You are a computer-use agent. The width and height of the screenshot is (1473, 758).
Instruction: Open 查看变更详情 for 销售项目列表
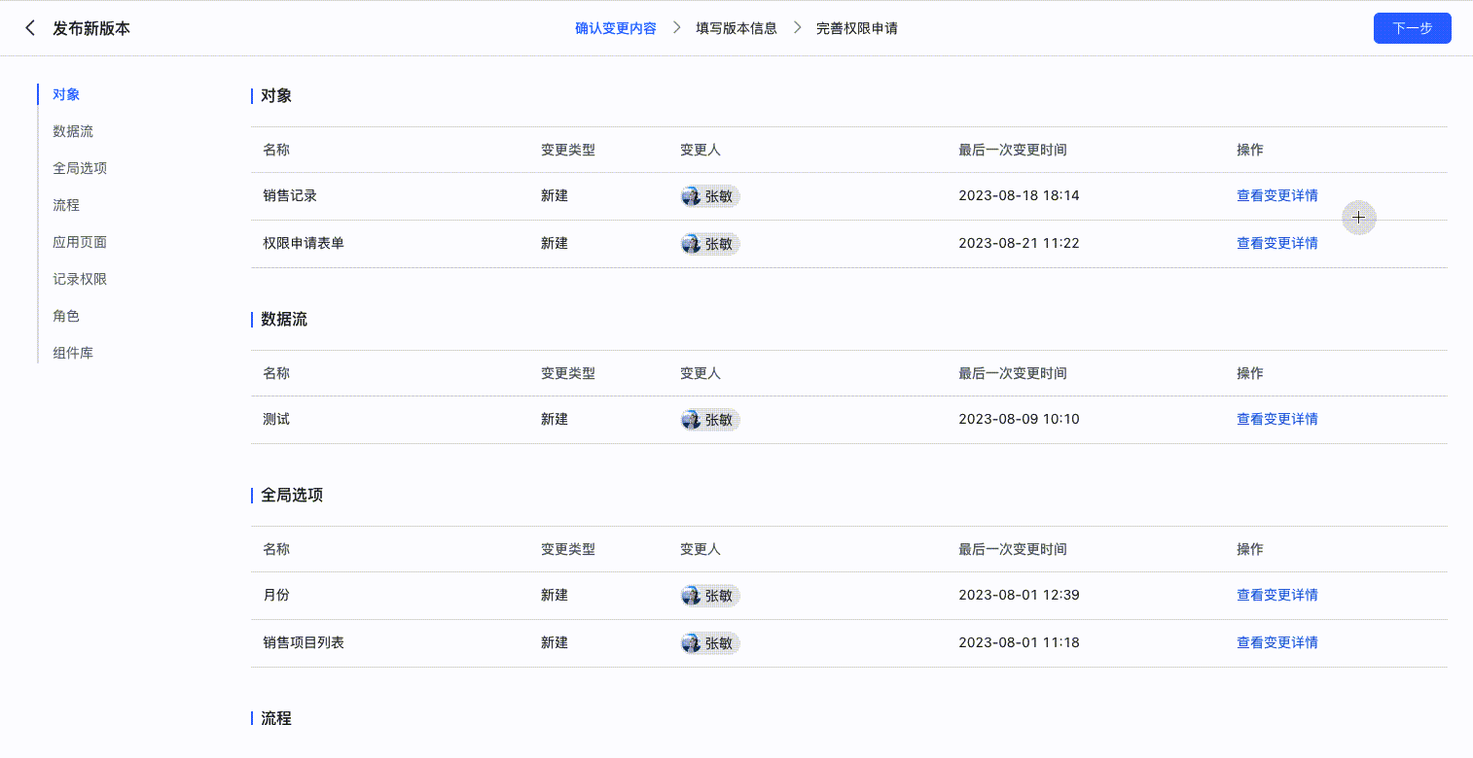(x=1277, y=642)
